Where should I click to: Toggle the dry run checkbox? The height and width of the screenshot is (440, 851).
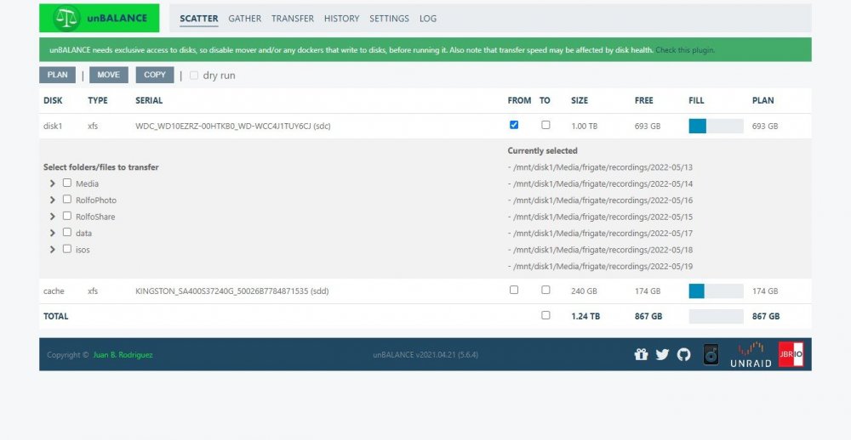pos(194,76)
